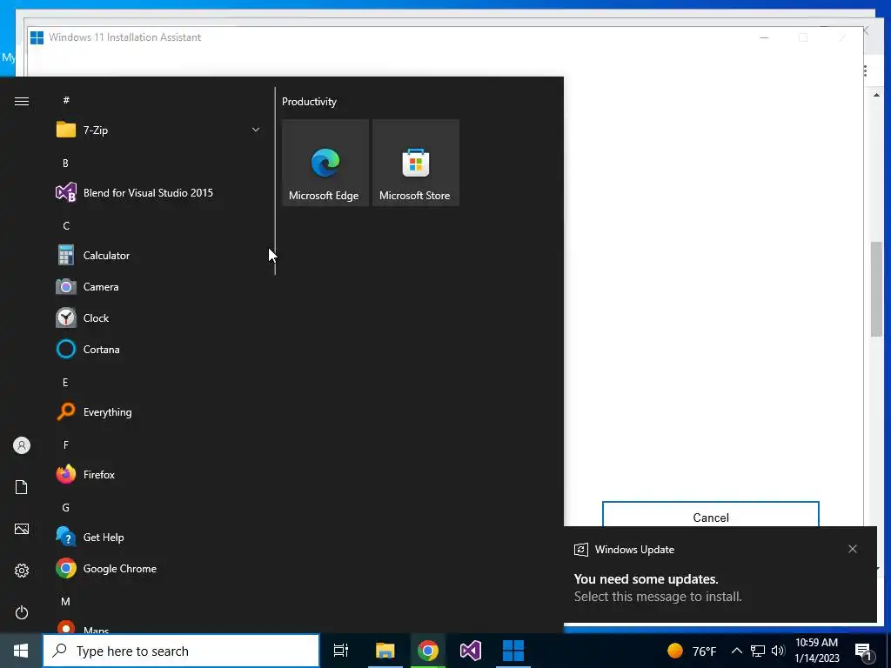Click the F letter group header
The width and height of the screenshot is (891, 668).
(66, 444)
